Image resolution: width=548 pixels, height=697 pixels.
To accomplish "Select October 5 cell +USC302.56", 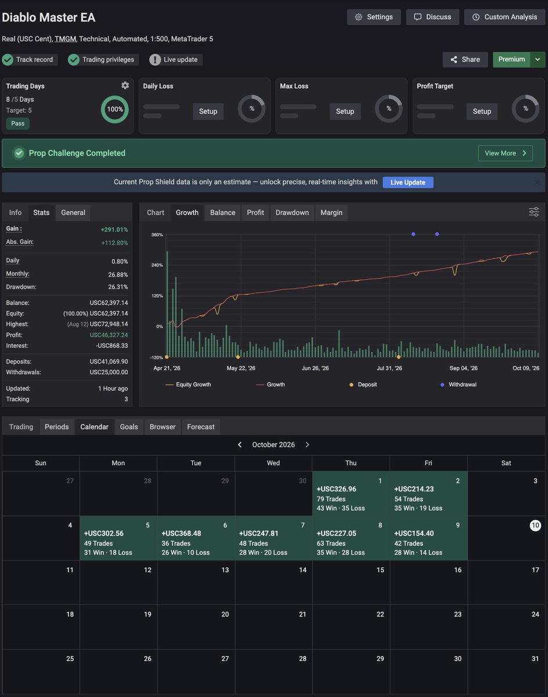I will 118,538.
